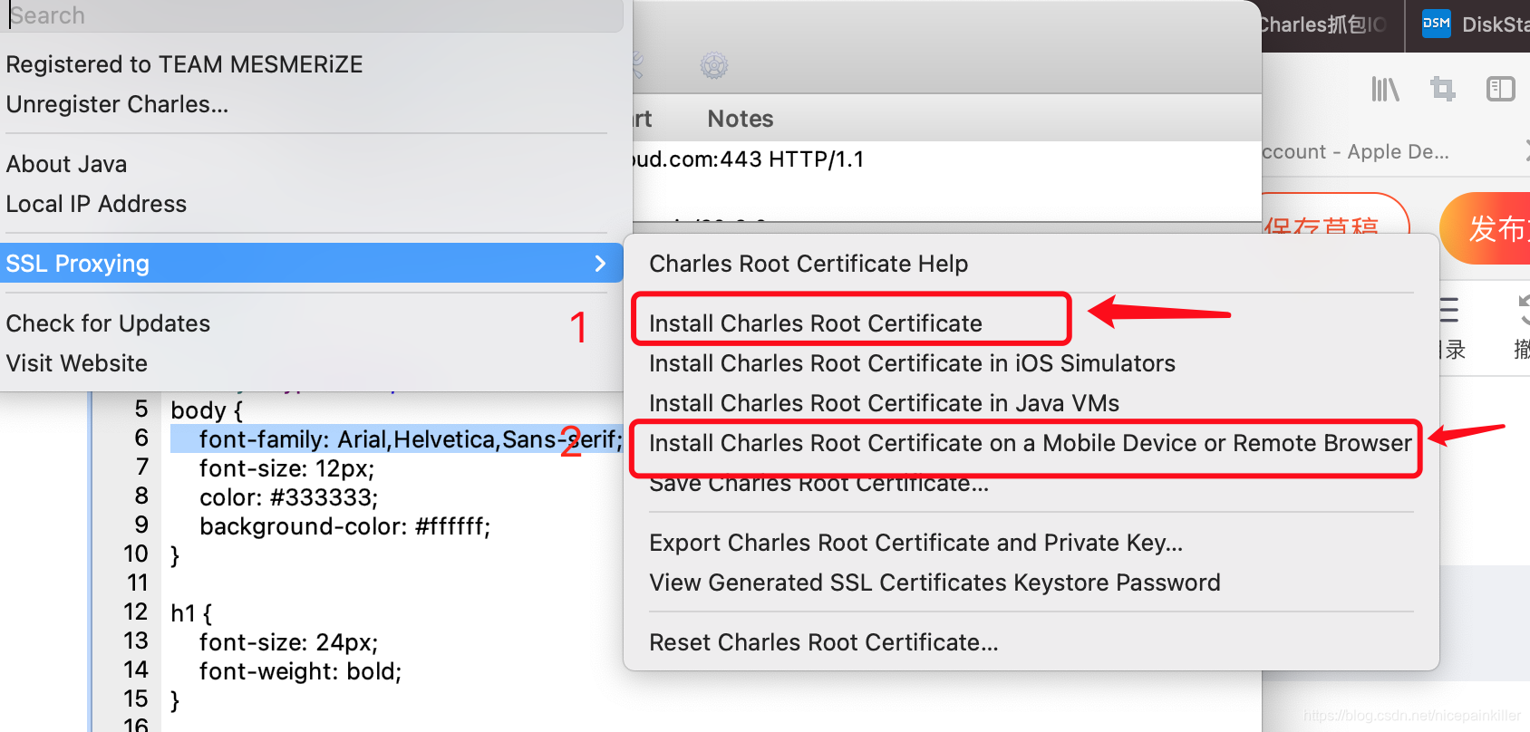The width and height of the screenshot is (1530, 732).
Task: Toggle browser sidebar panel icon
Action: tap(1501, 89)
